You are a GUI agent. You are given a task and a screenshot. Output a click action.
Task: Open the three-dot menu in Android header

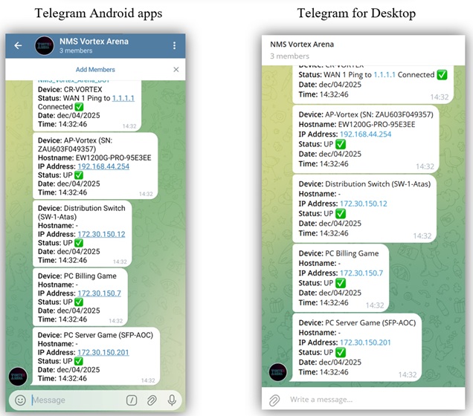[174, 45]
